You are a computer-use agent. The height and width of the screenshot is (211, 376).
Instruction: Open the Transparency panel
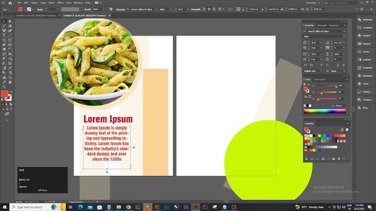[365, 100]
